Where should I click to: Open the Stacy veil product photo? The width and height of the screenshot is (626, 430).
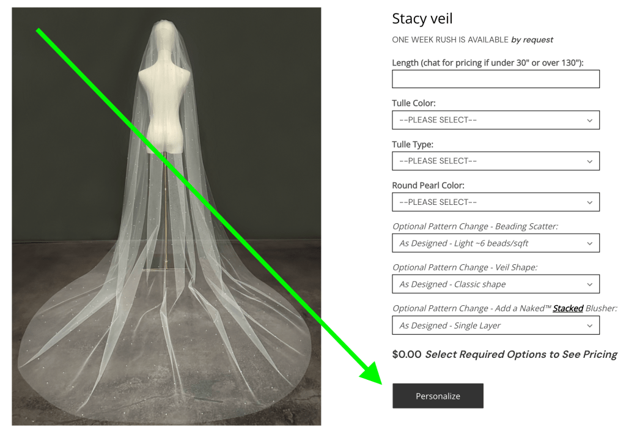point(166,216)
